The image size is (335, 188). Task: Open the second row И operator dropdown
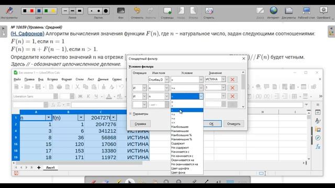tap(144, 88)
